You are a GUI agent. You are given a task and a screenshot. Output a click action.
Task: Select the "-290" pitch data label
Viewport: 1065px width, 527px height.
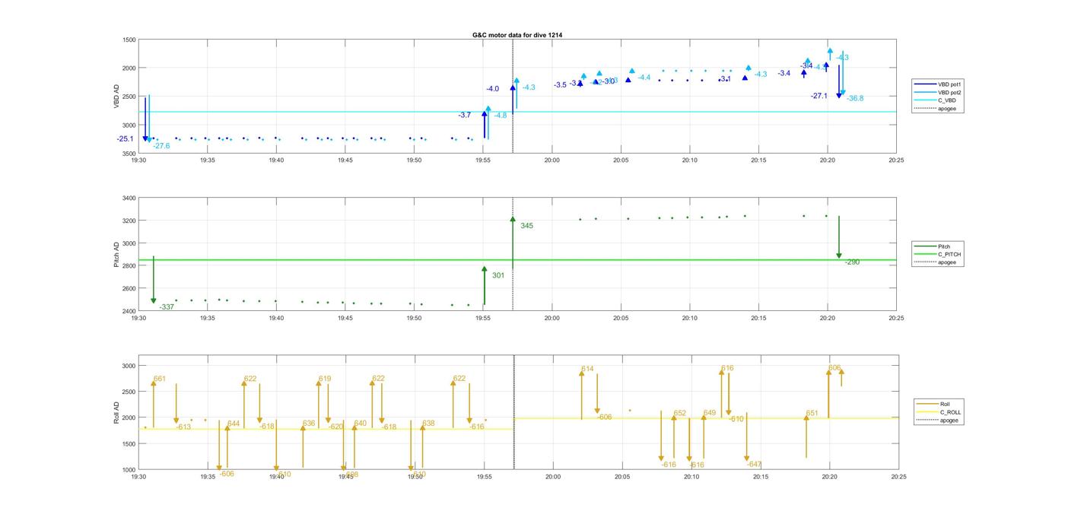point(852,262)
